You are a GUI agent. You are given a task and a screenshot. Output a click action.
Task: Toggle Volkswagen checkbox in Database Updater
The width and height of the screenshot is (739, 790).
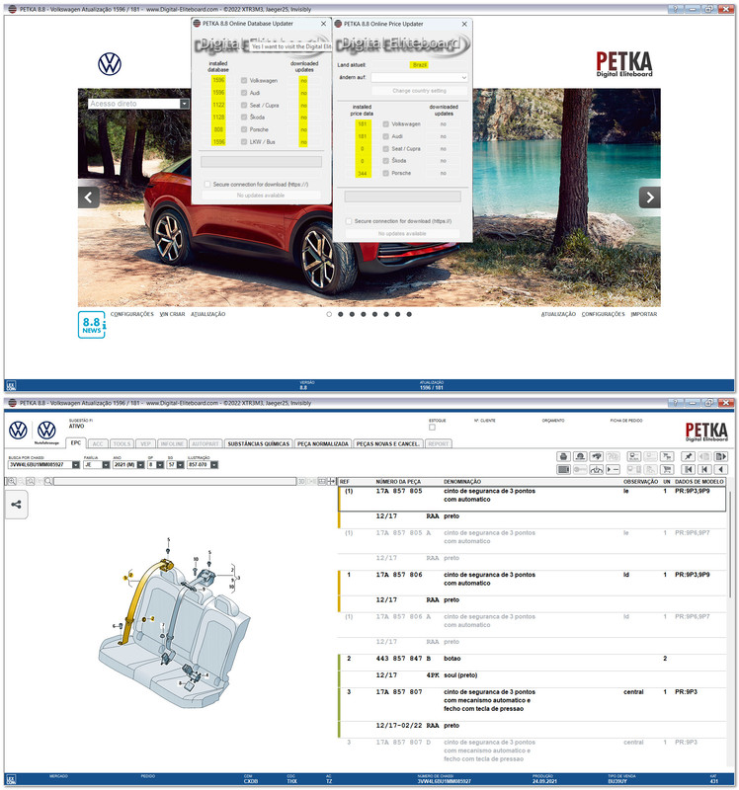coord(244,81)
